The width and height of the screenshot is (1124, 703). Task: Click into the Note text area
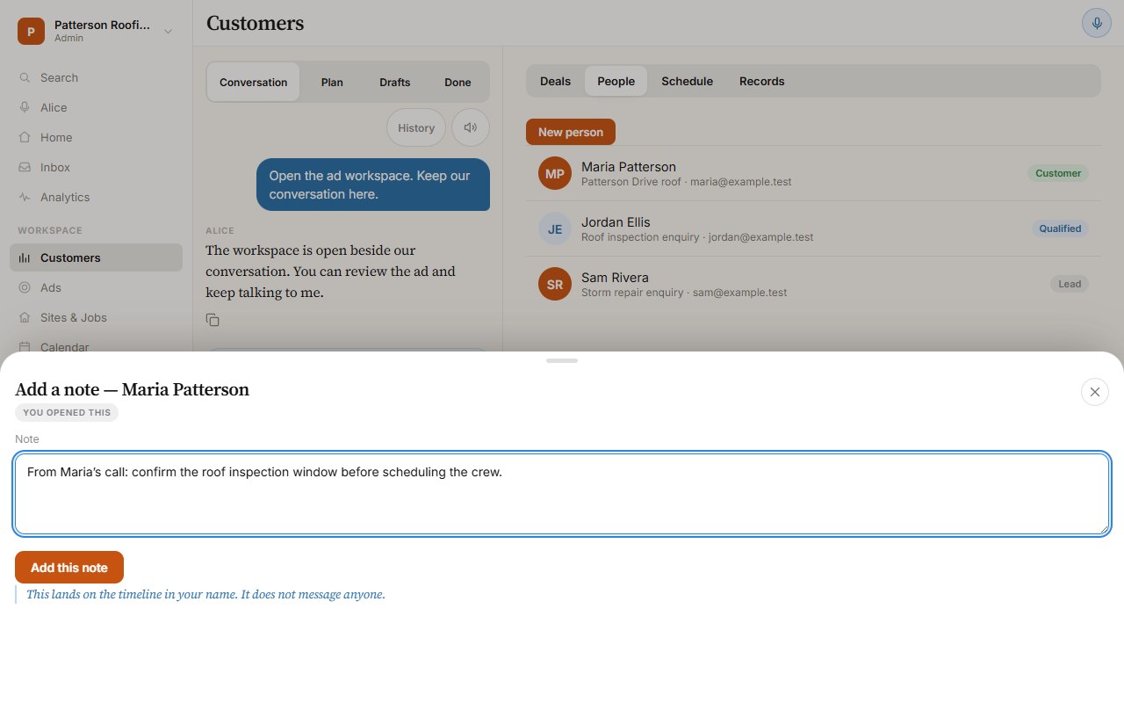[562, 494]
